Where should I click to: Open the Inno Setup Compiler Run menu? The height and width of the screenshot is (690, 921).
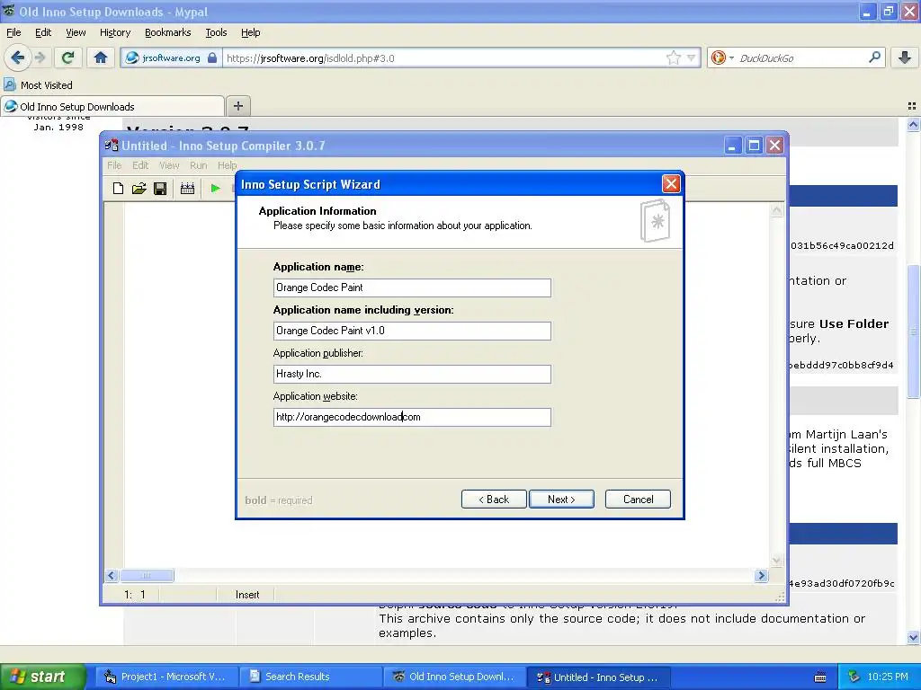click(198, 165)
